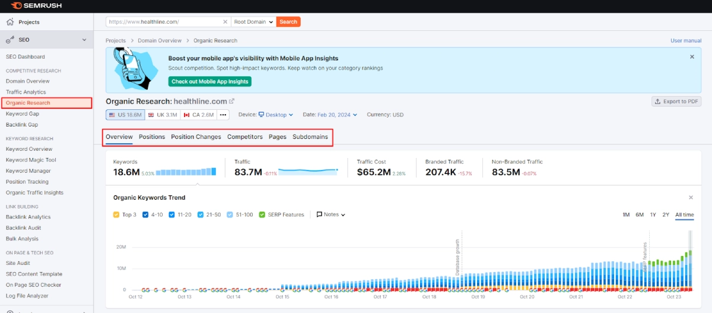This screenshot has height=313, width=712.
Task: Toggle the SERP Features checkbox
Action: click(262, 215)
